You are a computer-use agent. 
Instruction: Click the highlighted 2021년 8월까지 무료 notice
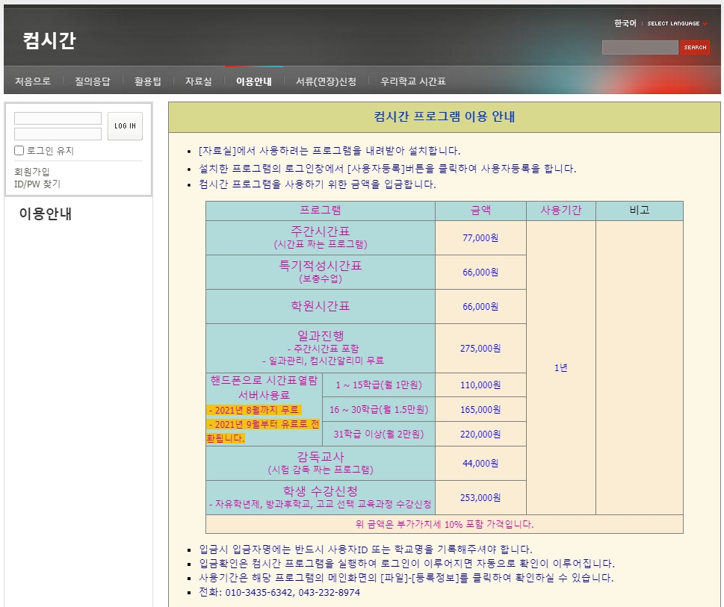[x=254, y=410]
